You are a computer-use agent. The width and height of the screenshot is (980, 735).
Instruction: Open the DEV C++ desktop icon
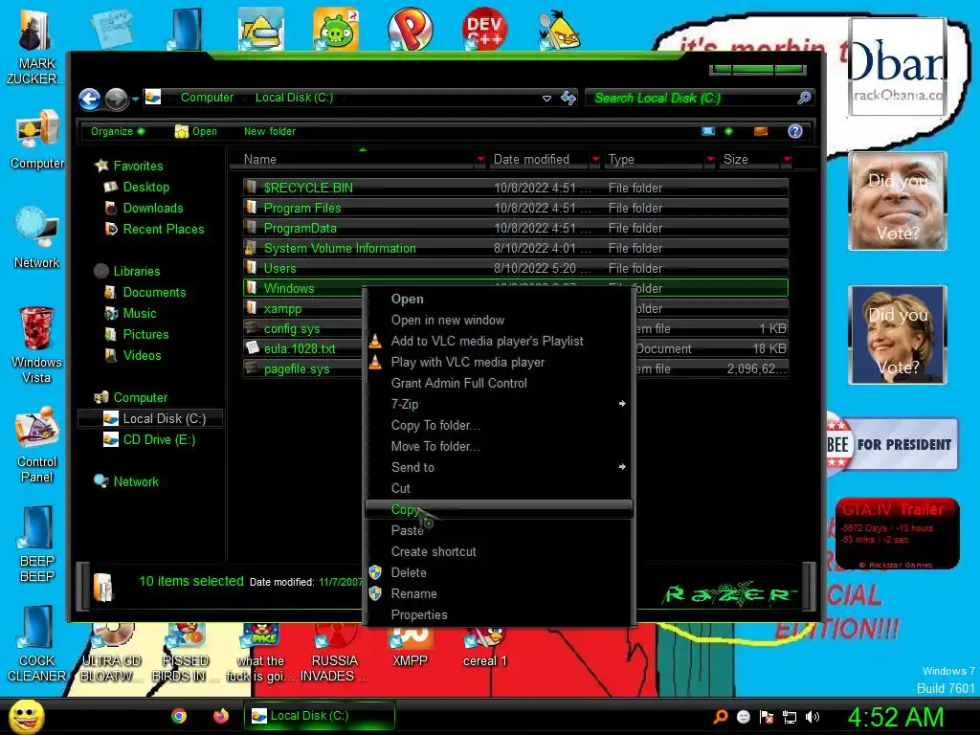click(x=484, y=28)
